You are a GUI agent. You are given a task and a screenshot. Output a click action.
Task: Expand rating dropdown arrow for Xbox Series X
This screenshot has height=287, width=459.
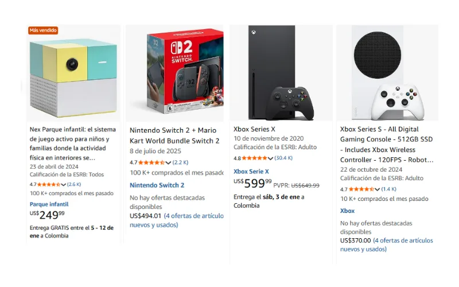(x=271, y=158)
